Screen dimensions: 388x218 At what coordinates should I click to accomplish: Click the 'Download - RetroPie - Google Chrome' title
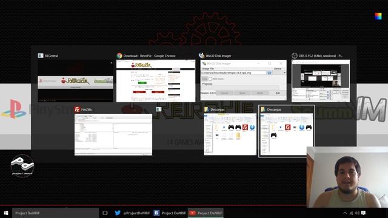(x=150, y=56)
